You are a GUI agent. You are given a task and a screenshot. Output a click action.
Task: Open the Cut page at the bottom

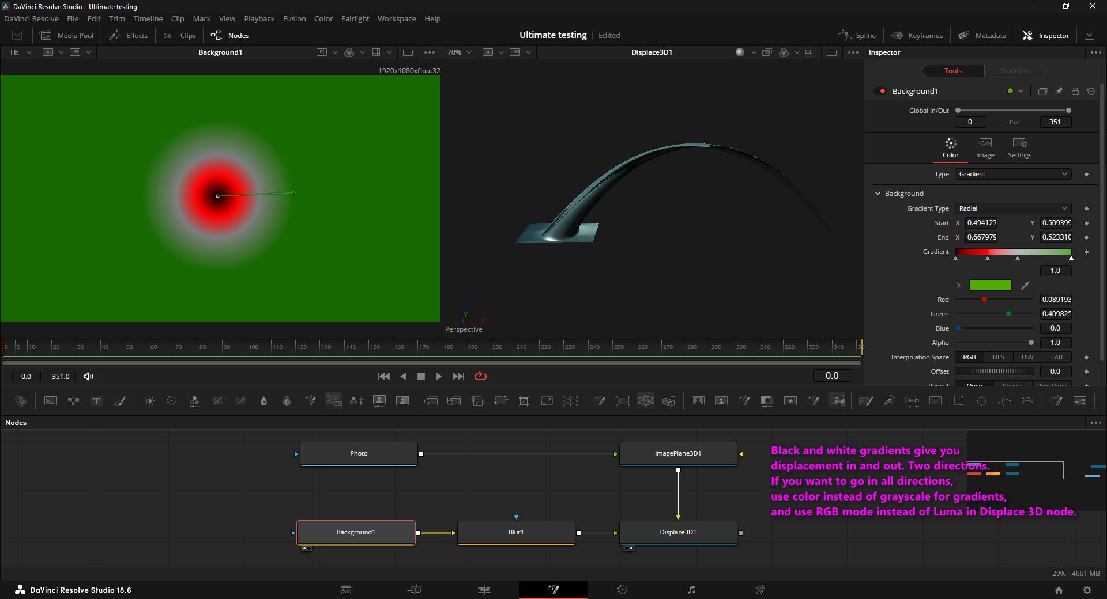[x=415, y=590]
